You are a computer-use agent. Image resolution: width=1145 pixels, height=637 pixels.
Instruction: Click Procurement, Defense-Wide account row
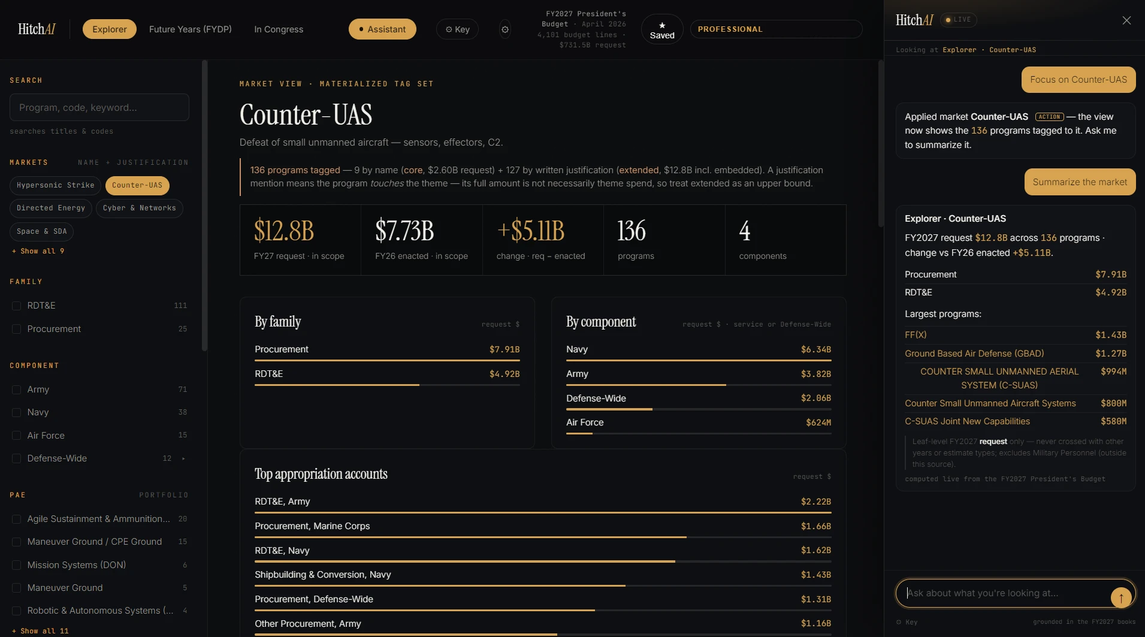[x=543, y=602]
